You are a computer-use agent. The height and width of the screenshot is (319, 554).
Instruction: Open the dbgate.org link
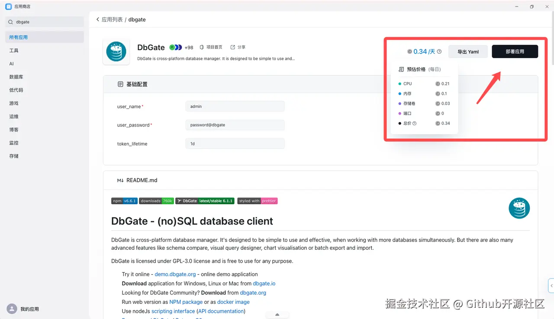point(253,293)
